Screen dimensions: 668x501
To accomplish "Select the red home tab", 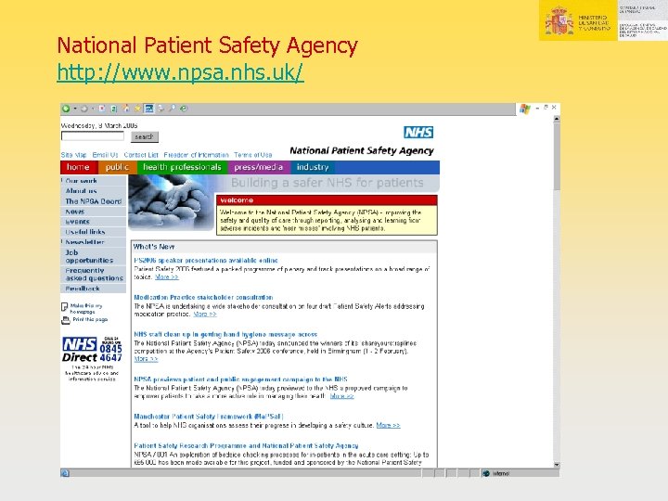I will (79, 167).
